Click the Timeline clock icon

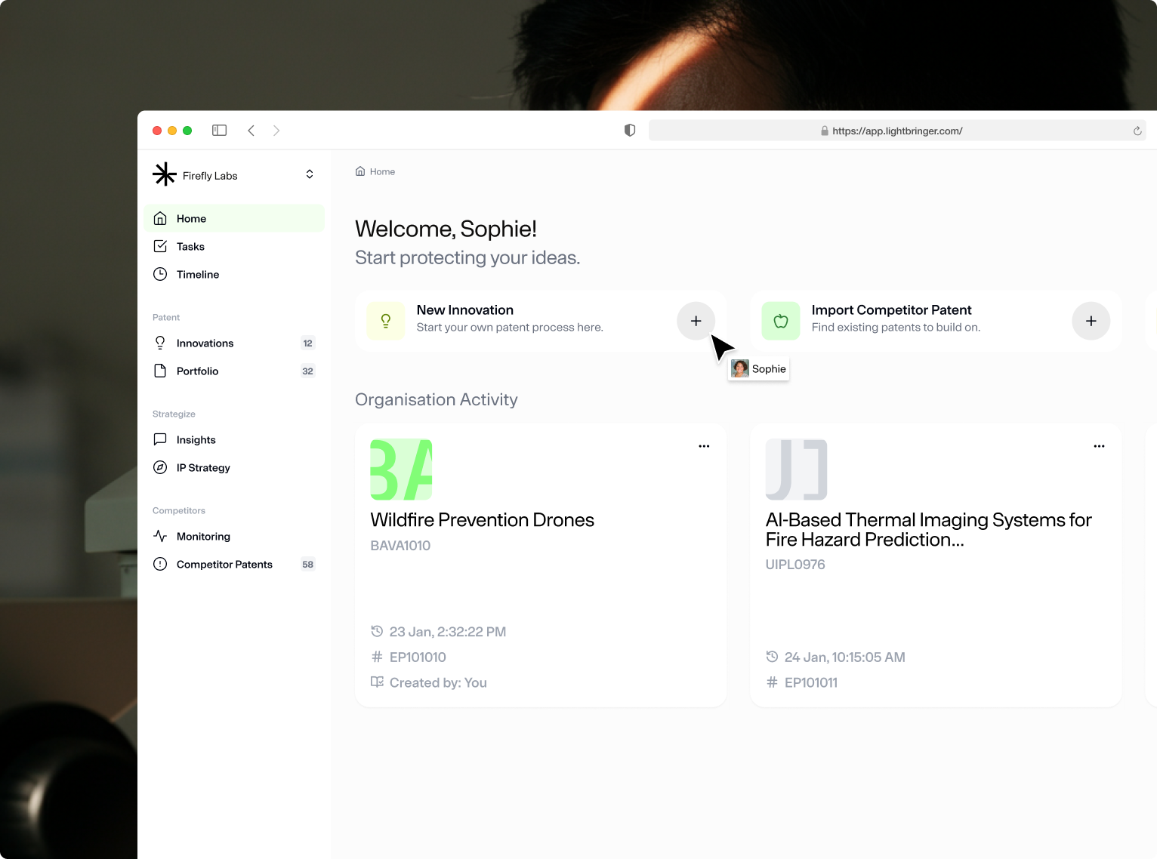160,274
